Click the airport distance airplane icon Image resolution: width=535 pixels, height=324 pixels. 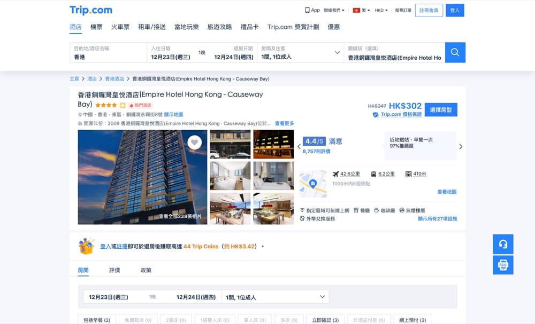[x=335, y=174]
